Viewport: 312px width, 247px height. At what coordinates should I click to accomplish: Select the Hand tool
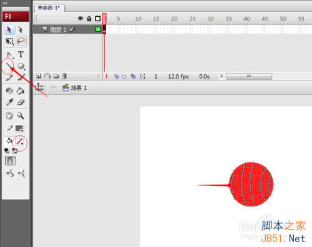9,115
